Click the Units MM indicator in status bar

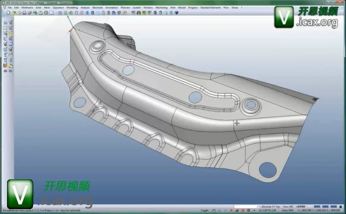click(288, 210)
